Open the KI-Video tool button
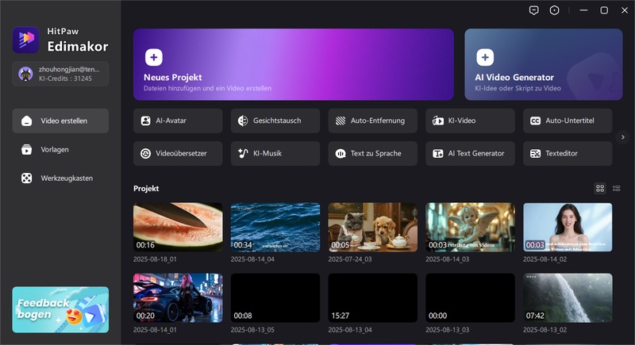 [x=470, y=121]
